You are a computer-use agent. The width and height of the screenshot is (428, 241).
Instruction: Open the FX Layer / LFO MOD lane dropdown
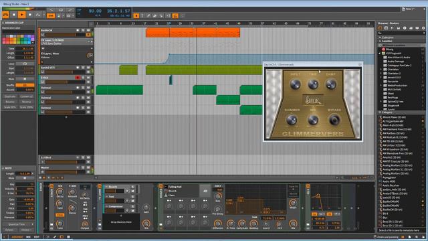pos(92,42)
